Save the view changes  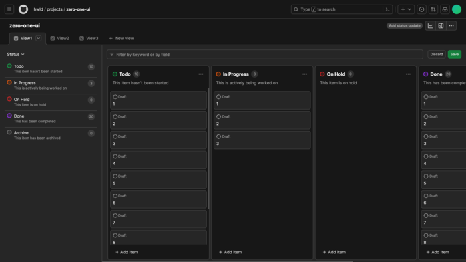[x=455, y=54]
